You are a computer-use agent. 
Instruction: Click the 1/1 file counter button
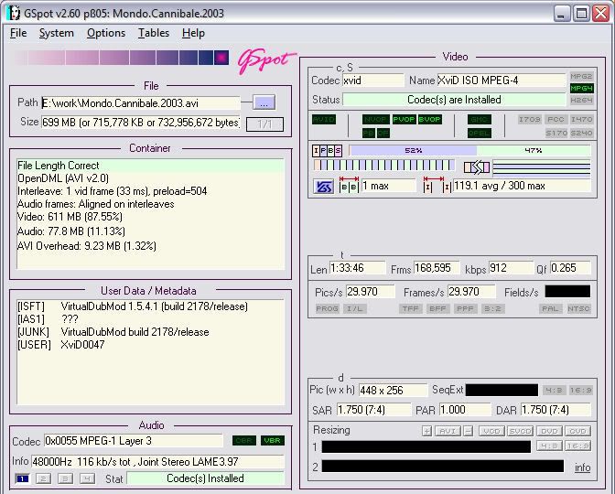pyautogui.click(x=264, y=124)
